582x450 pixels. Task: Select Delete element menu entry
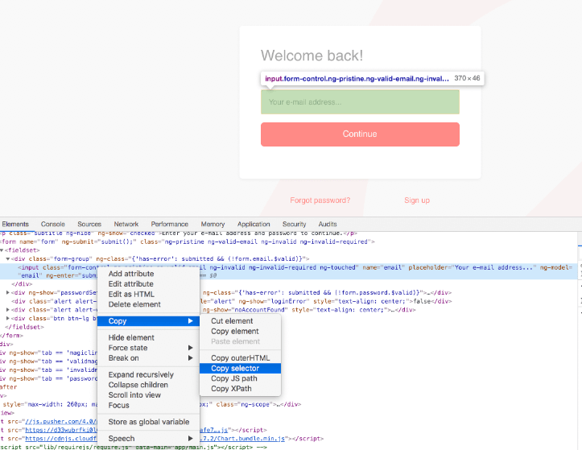tap(148, 304)
